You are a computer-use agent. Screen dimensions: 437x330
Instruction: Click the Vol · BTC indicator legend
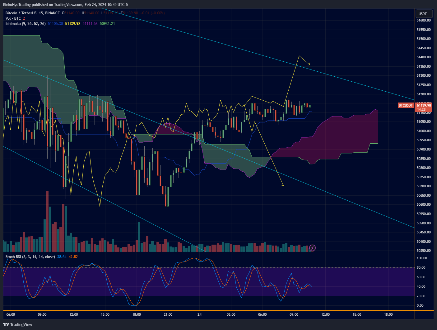point(13,18)
